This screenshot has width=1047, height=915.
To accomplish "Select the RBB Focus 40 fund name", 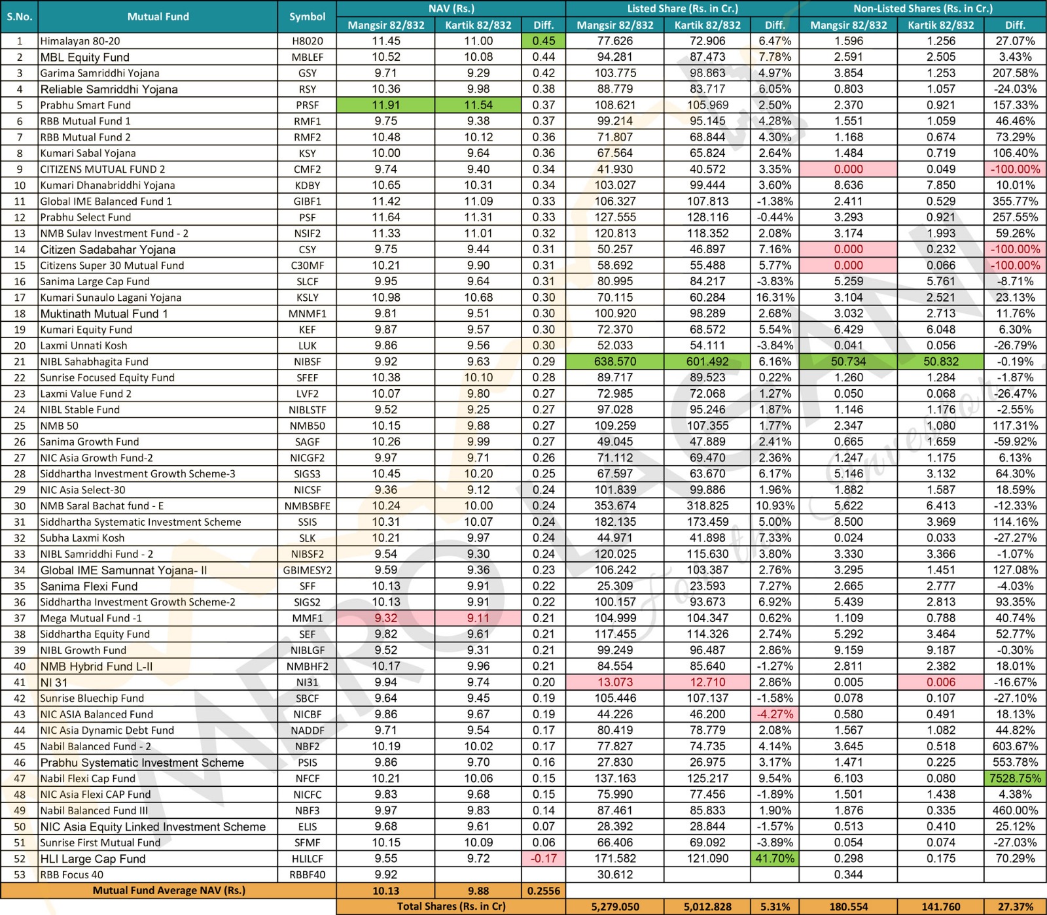I will pos(72,874).
